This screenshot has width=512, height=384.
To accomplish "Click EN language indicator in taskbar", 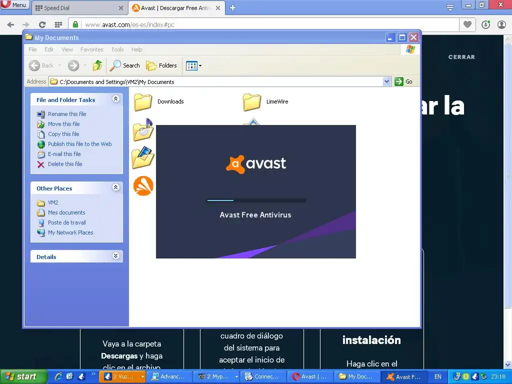I will (438, 376).
